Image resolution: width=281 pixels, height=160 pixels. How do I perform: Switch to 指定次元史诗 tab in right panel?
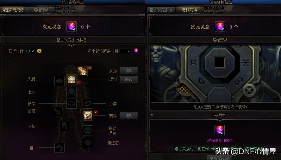click(x=161, y=10)
